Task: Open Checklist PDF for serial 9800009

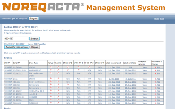Action: pos(58,102)
